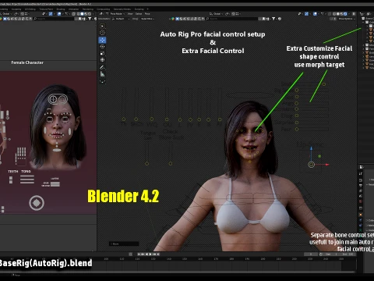Select the Breakdowner pose tool
374x281 pixels.
pos(102,81)
